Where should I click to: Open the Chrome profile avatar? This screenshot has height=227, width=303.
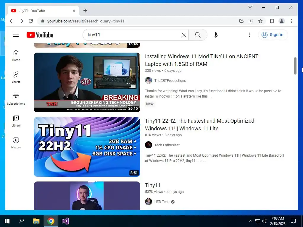(x=282, y=21)
